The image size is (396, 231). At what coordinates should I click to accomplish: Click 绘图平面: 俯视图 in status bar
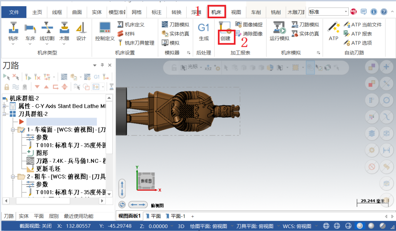[x=208, y=226]
